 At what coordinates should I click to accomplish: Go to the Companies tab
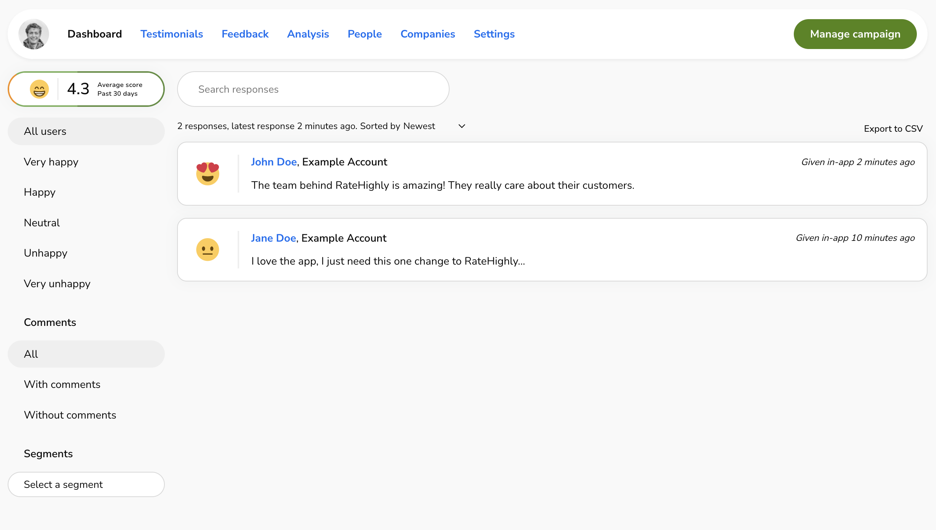(x=428, y=34)
